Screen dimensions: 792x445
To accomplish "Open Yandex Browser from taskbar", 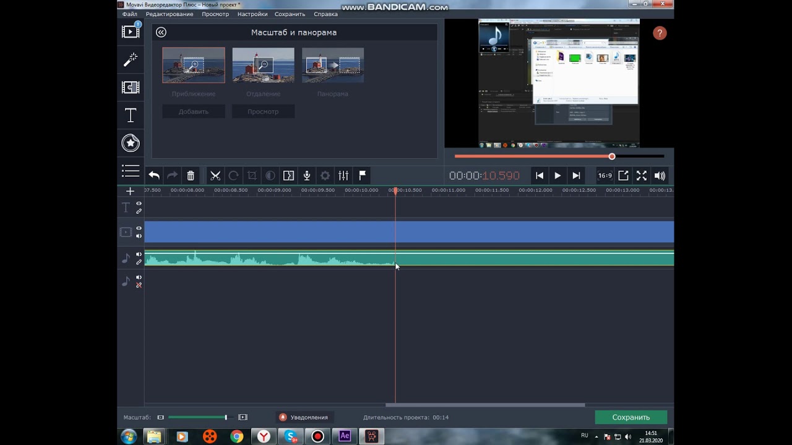I will tap(264, 436).
